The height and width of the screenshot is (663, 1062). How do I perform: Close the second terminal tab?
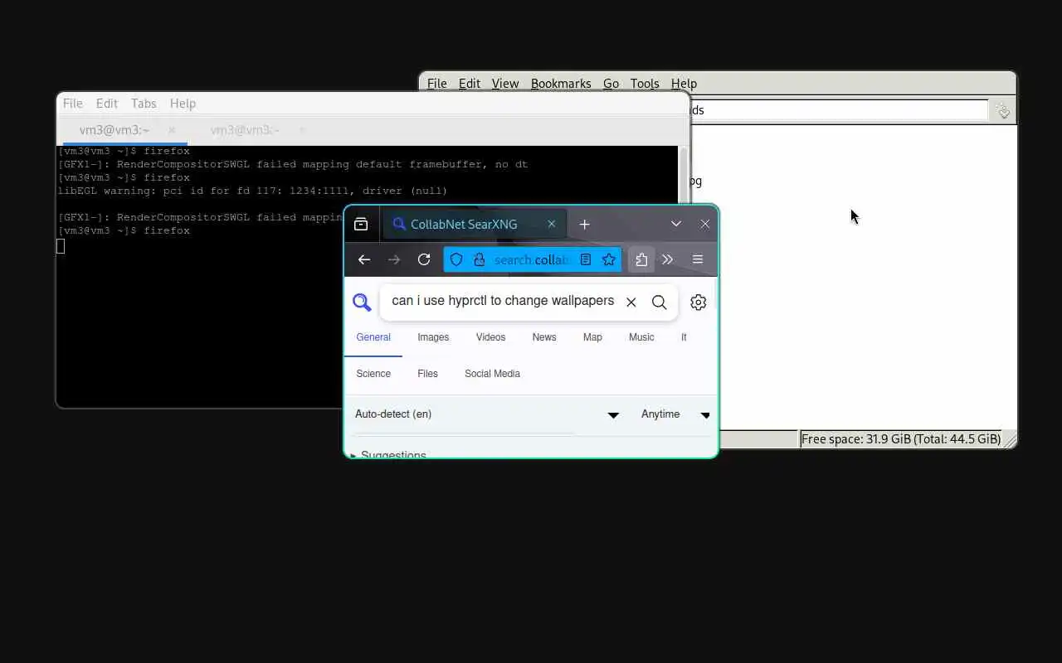click(x=302, y=130)
